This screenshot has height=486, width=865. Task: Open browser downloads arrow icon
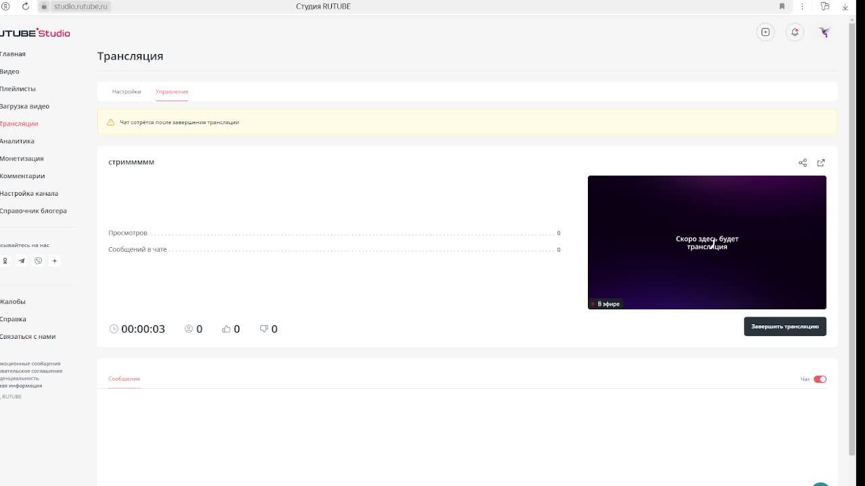point(845,6)
